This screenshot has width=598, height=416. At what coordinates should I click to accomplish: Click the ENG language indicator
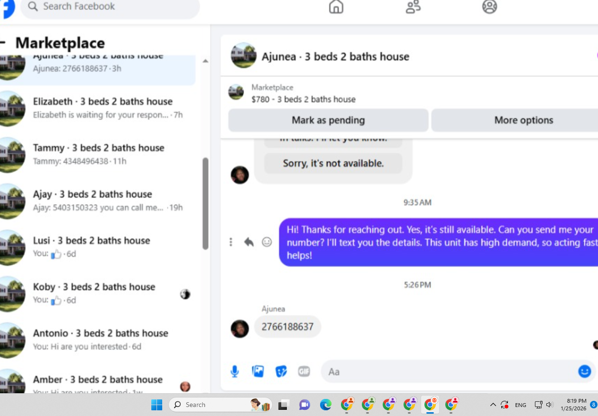pos(520,405)
